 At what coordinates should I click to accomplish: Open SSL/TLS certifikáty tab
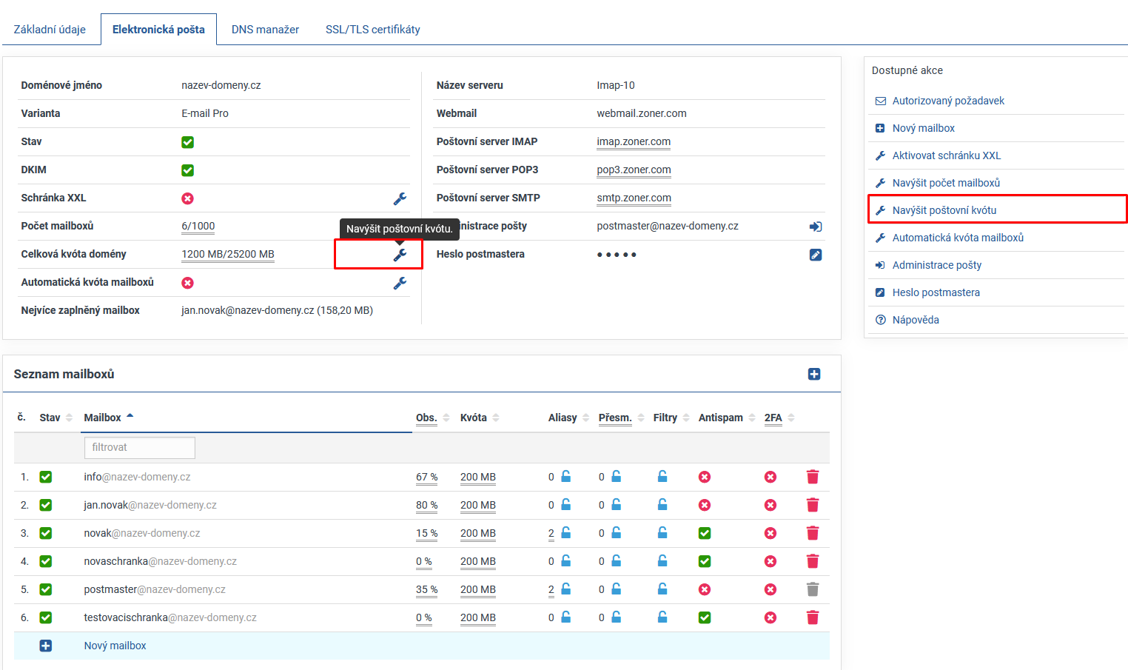pyautogui.click(x=372, y=30)
